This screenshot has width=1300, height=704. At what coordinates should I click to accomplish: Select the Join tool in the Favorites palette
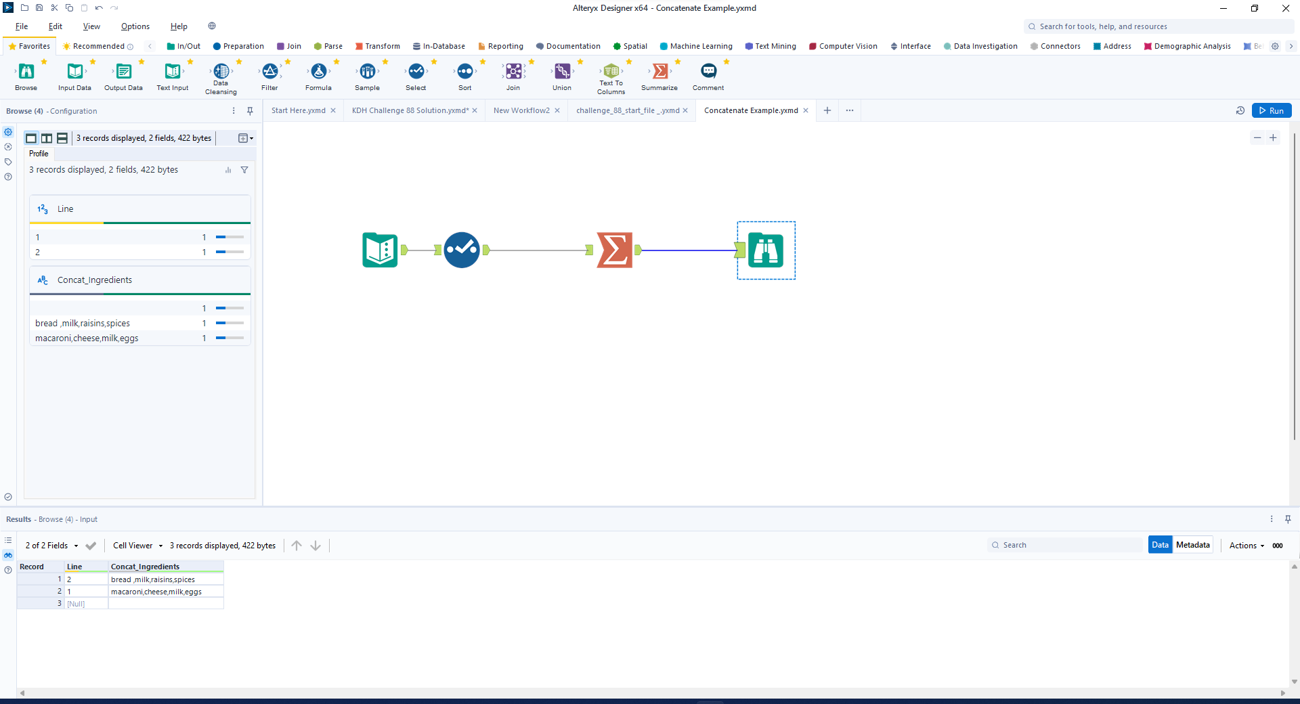pos(513,75)
